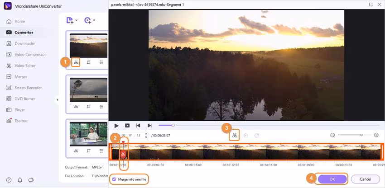385x188 pixels.
Task: Confirm trimming with the OK button
Action: [x=332, y=179]
